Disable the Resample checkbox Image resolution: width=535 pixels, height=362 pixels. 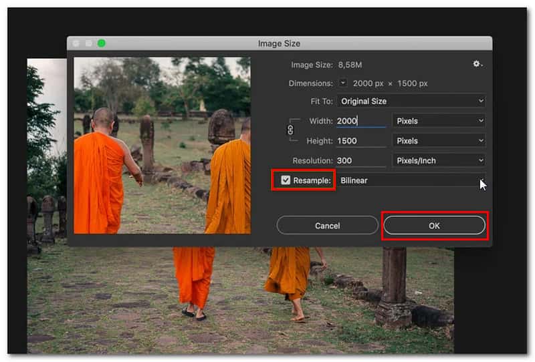286,180
